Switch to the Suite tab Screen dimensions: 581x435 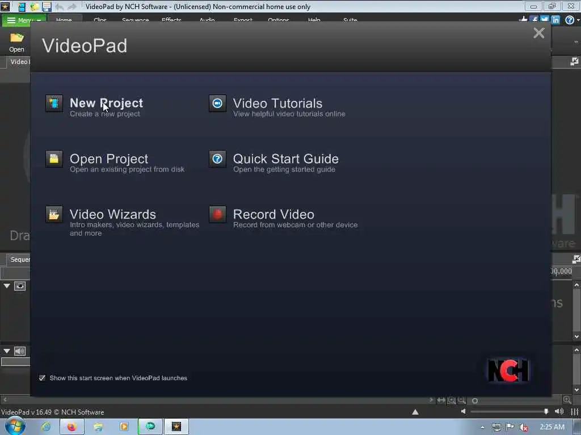(x=350, y=20)
